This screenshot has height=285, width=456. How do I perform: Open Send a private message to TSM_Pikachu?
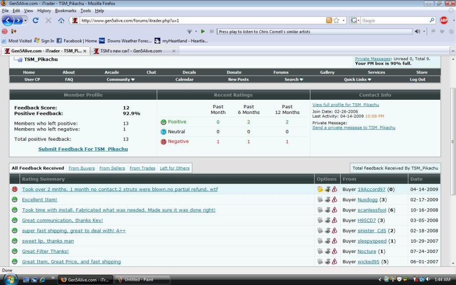(354, 127)
